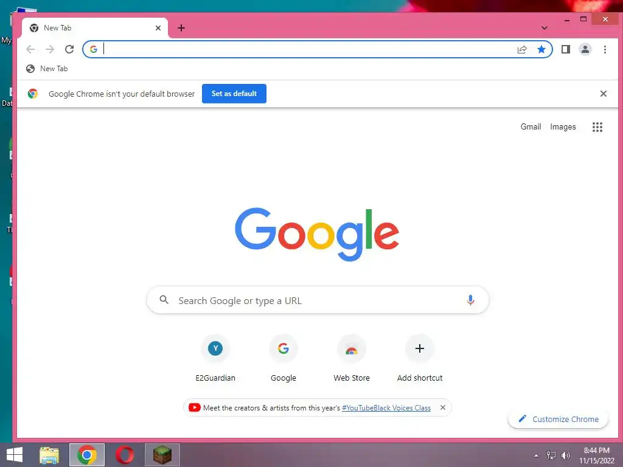This screenshot has width=623, height=467.
Task: Click the site info Google icon in address bar
Action: 94,49
